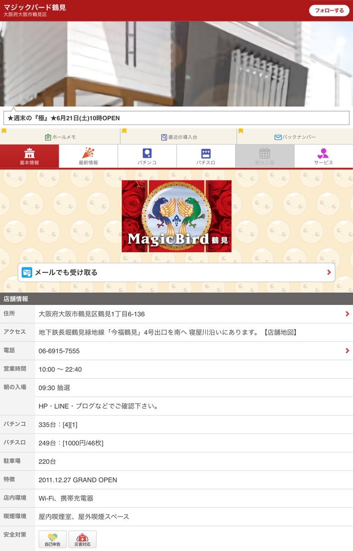Switch to the パチスロ tab
The height and width of the screenshot is (551, 353).
tap(206, 156)
